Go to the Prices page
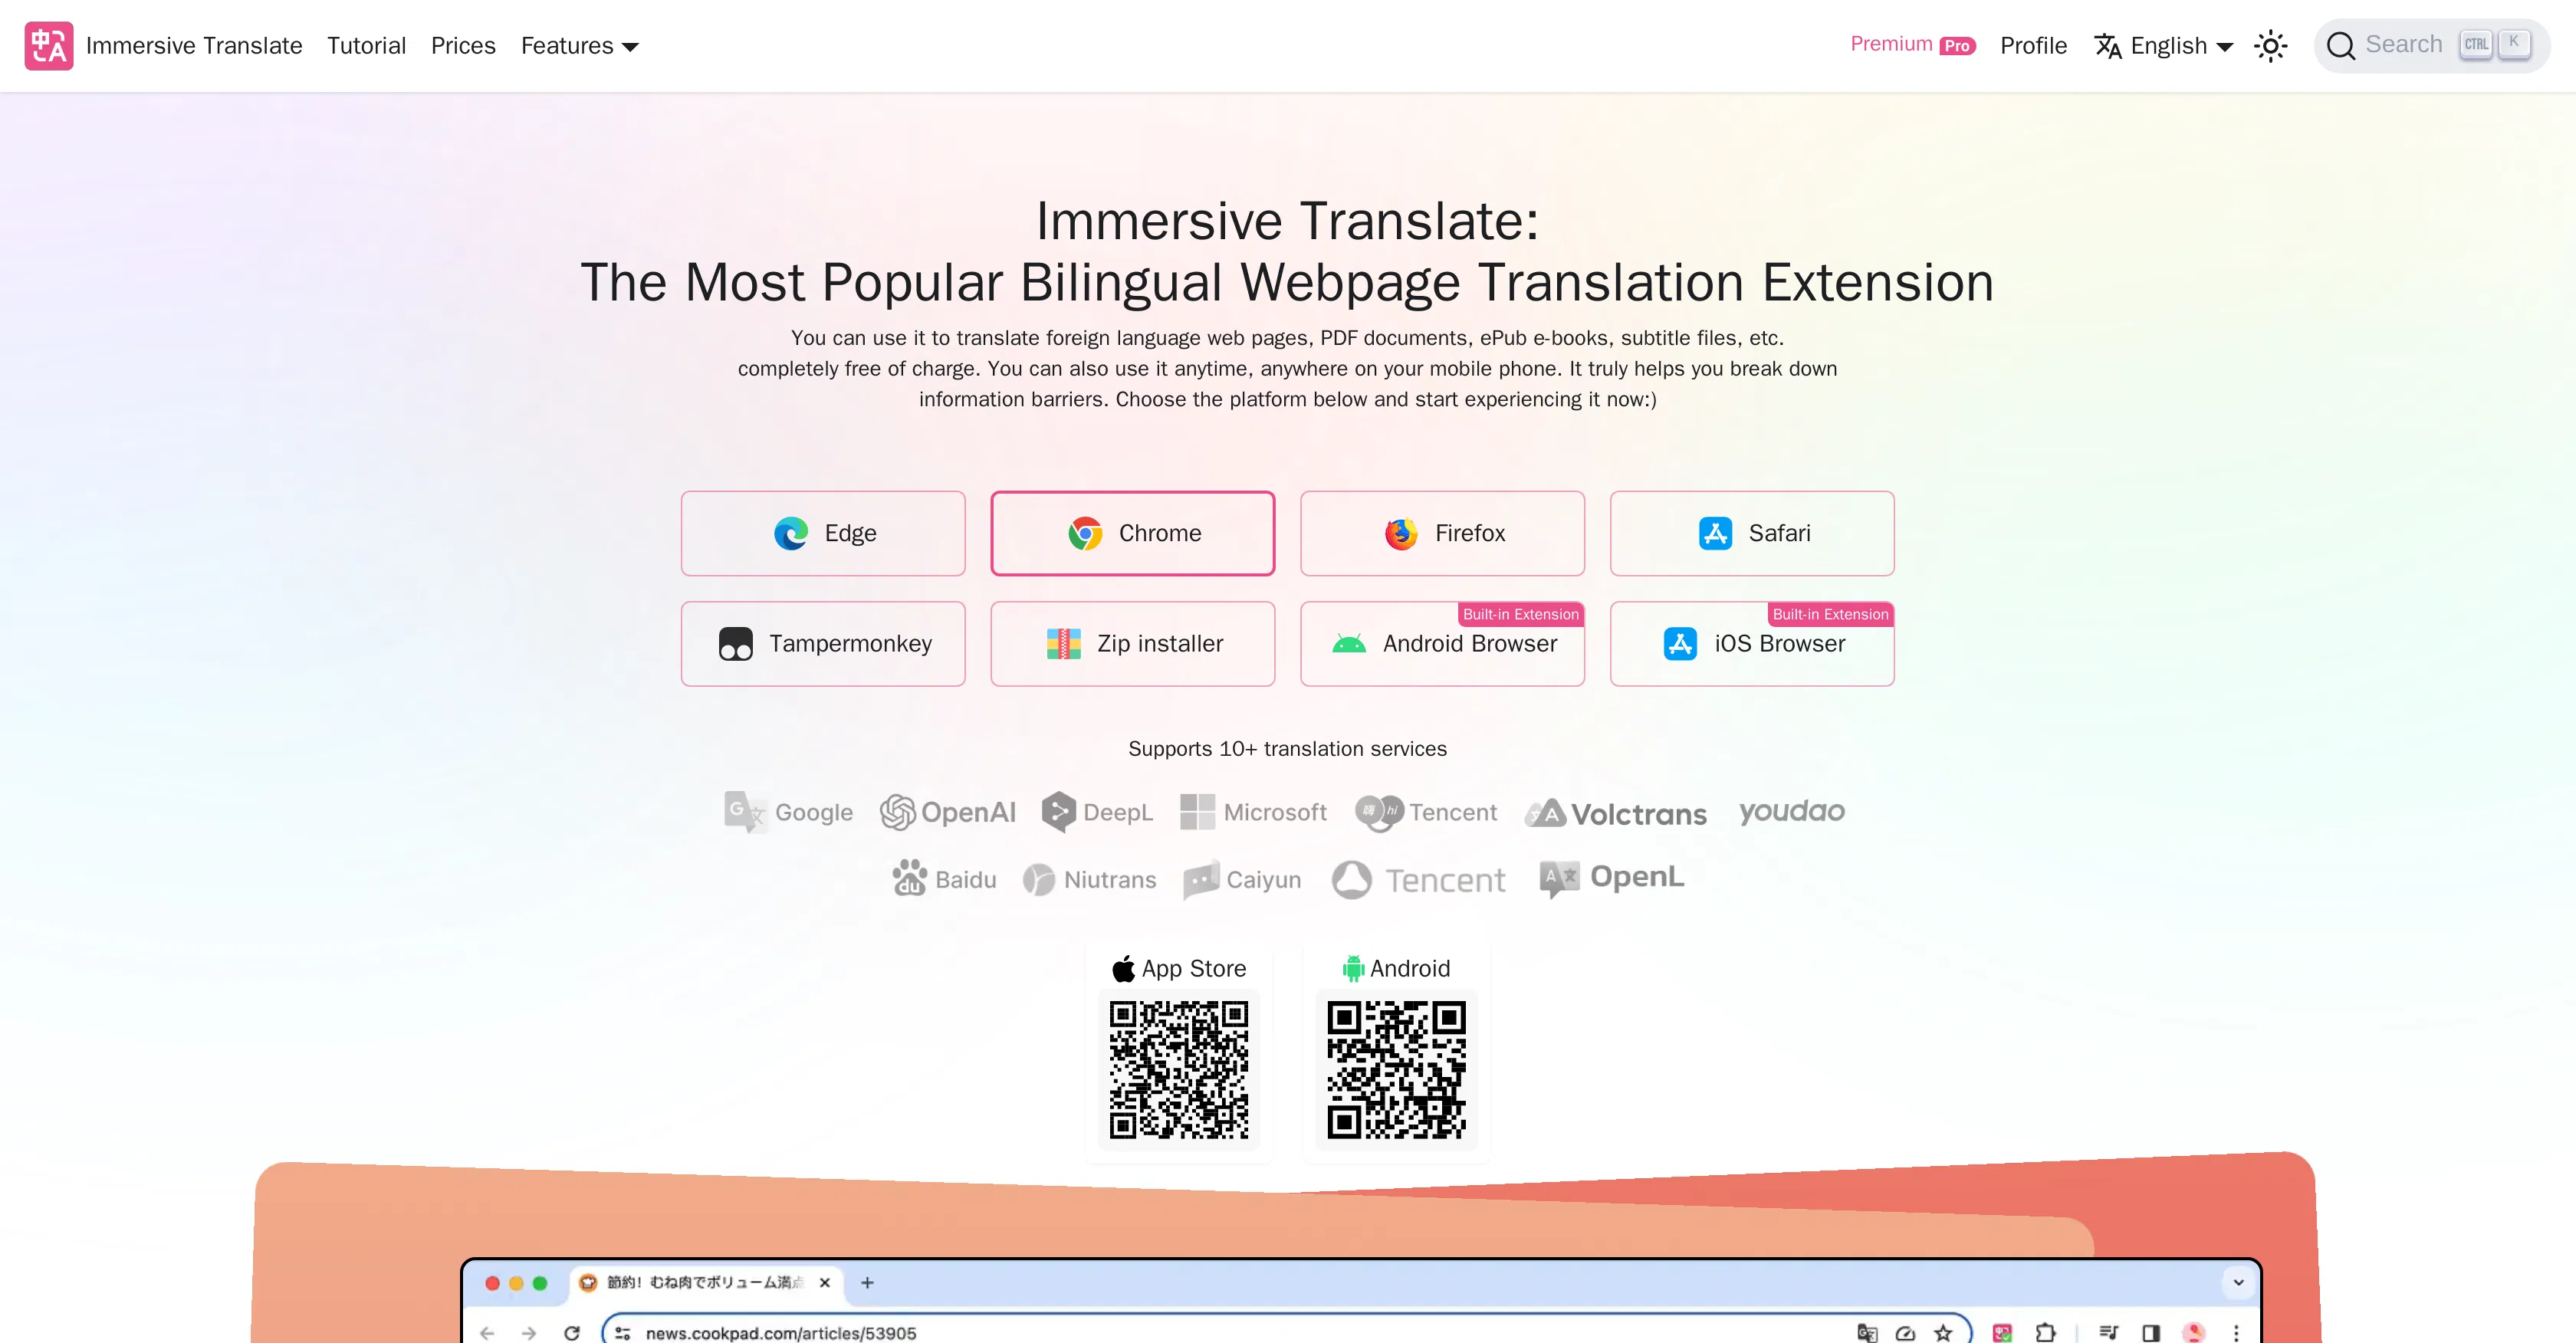This screenshot has height=1343, width=2576. click(x=463, y=45)
